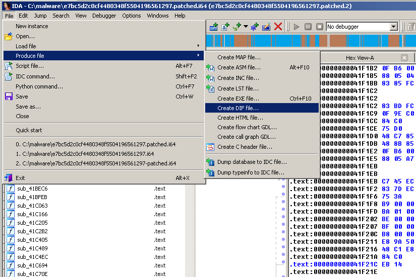Click the navigation band color overview

[310, 41]
